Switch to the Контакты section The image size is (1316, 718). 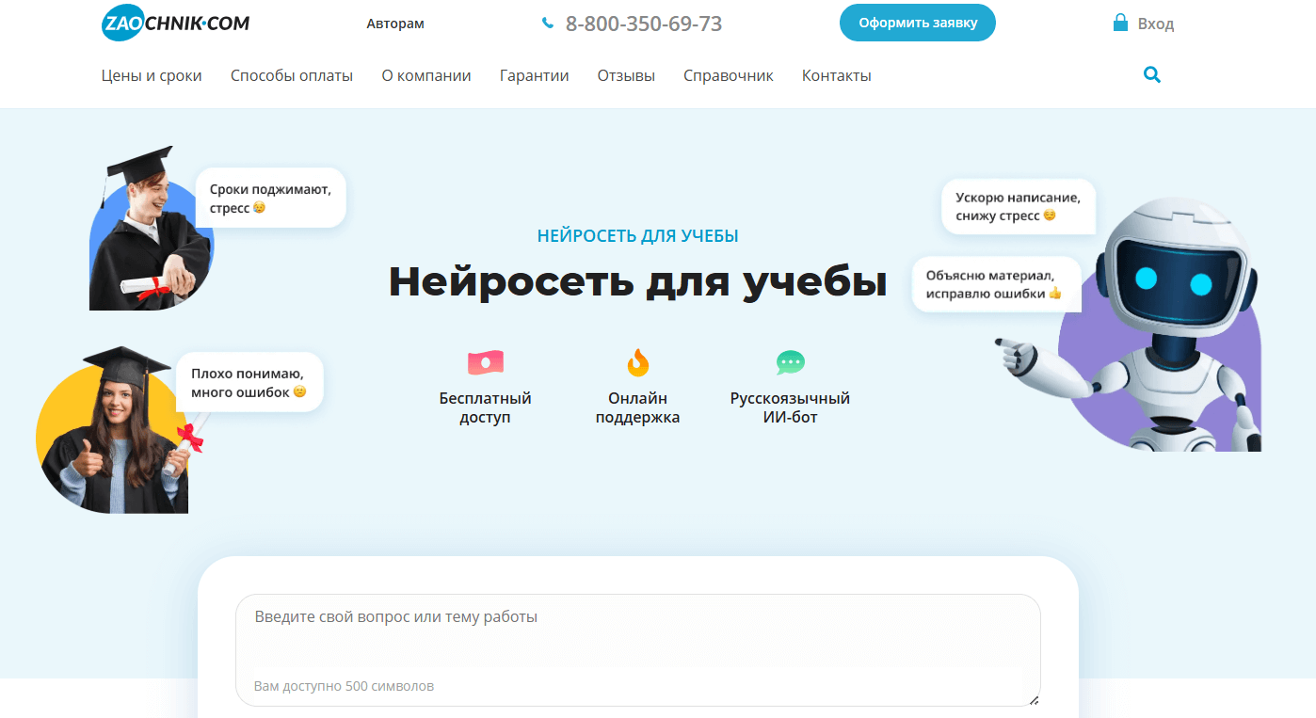[x=836, y=75]
